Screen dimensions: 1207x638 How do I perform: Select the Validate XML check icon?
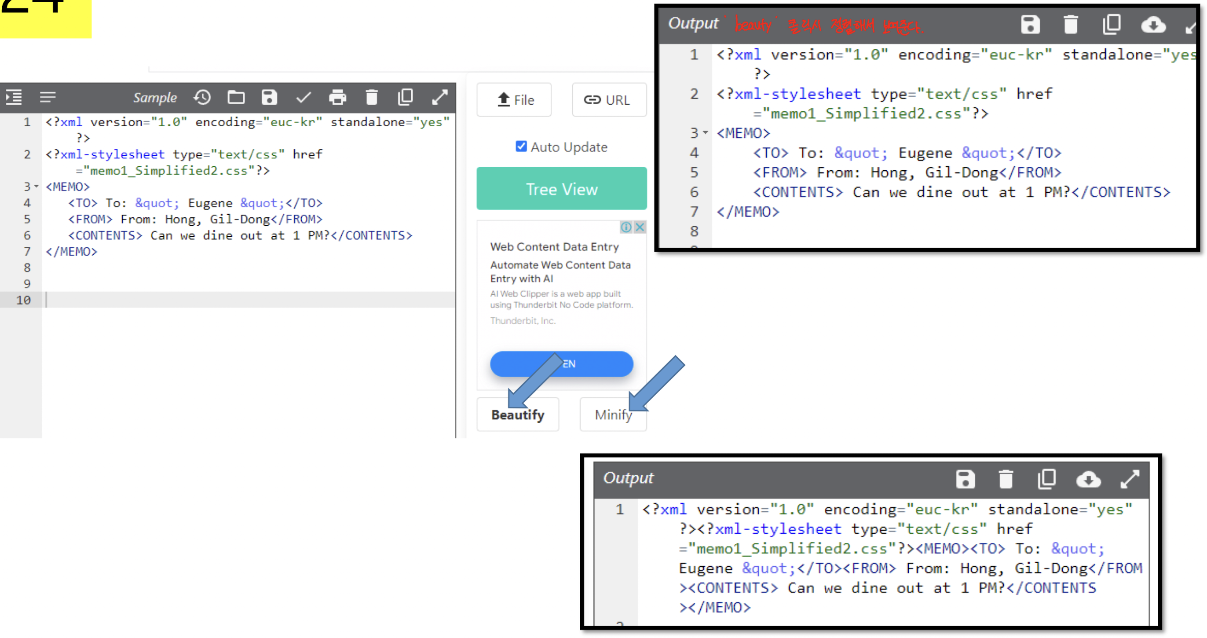coord(304,98)
